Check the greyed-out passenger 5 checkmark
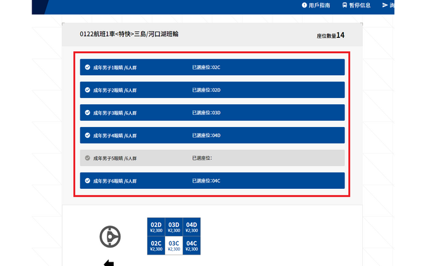This screenshot has height=266, width=426. pyautogui.click(x=87, y=158)
